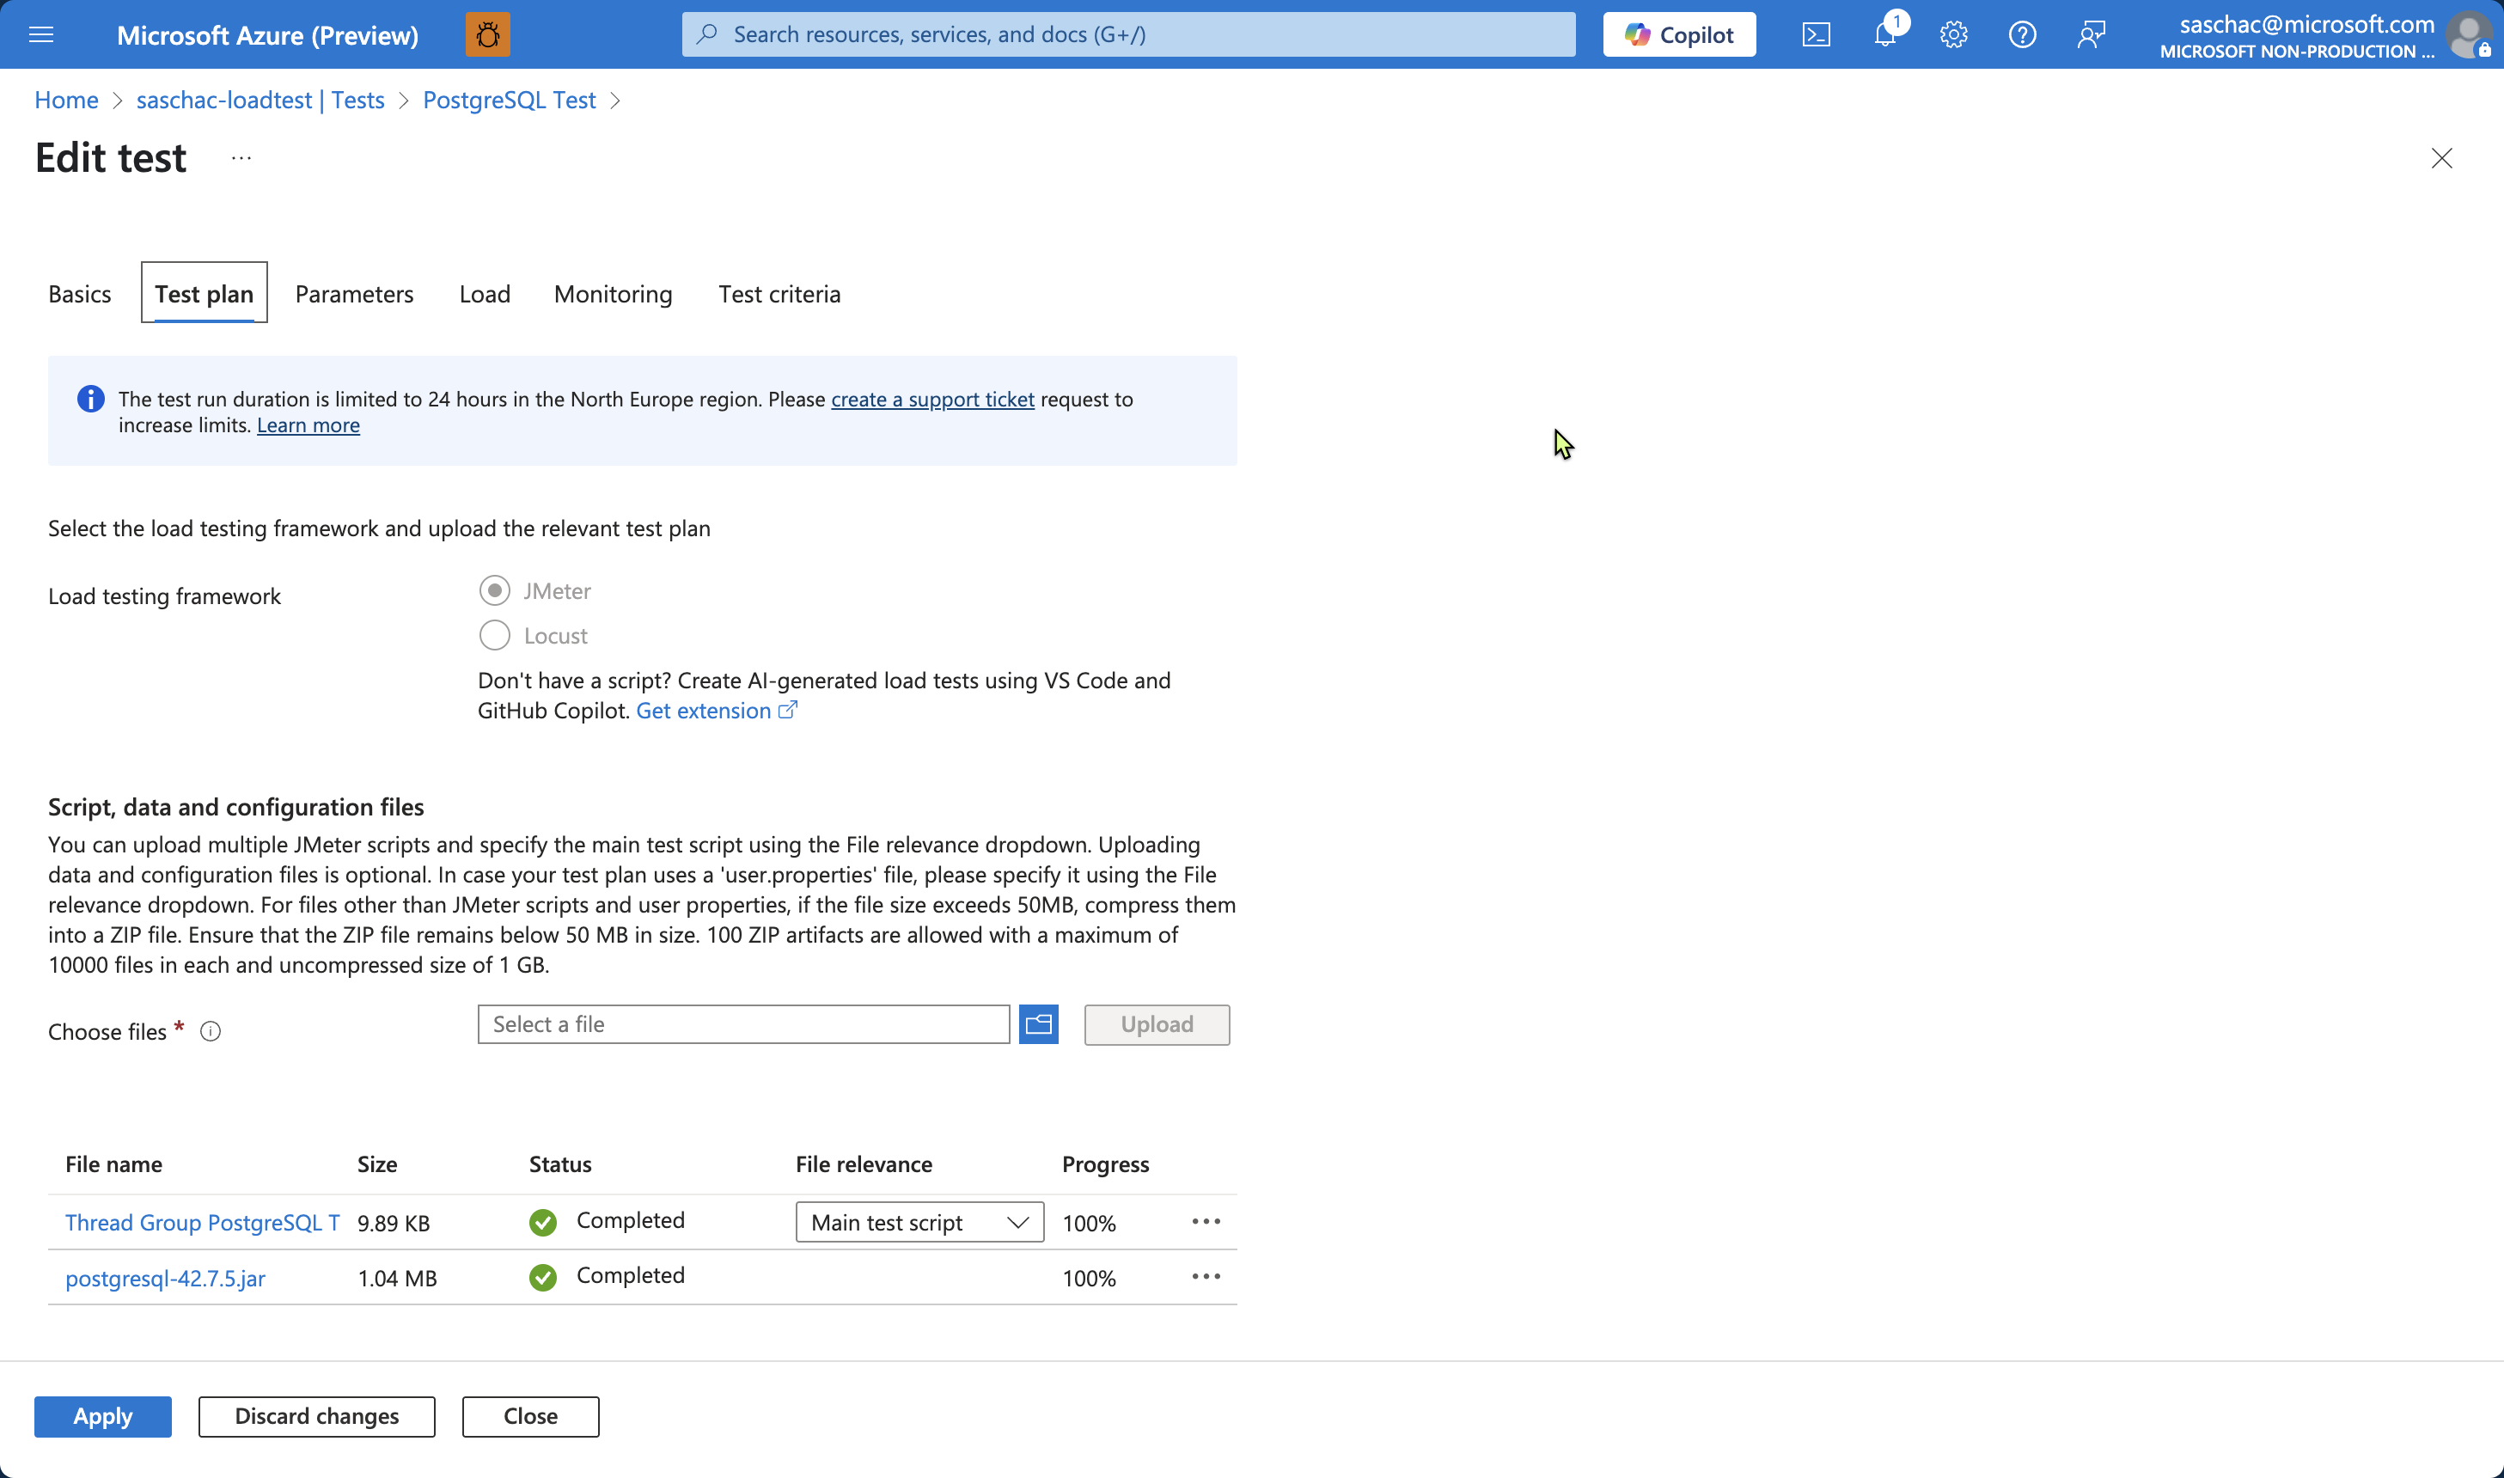This screenshot has height=1478, width=2504.
Task: Focus the search resources, services, and docs box
Action: [x=1128, y=35]
